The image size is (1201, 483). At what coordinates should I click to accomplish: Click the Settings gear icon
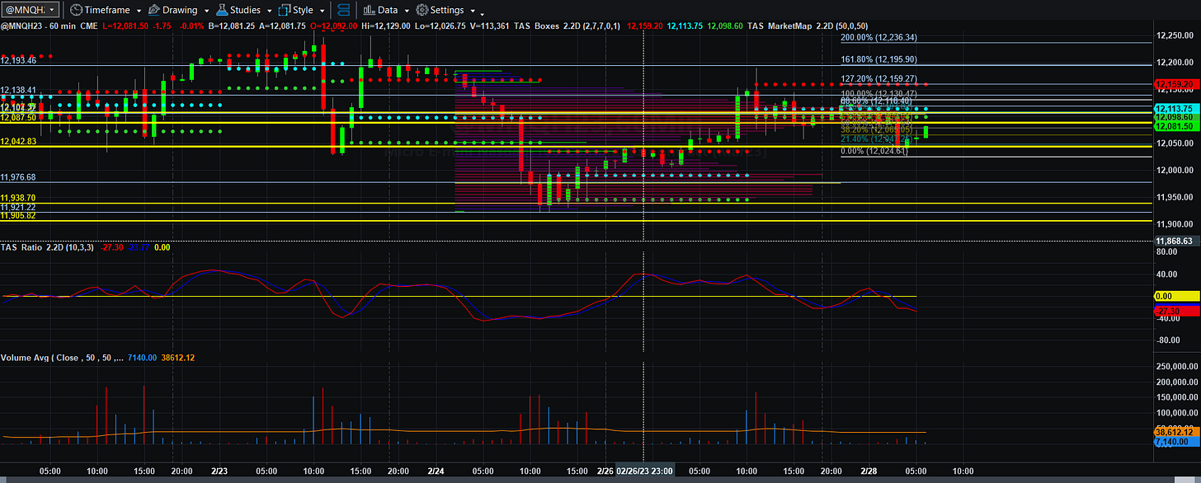pyautogui.click(x=422, y=10)
